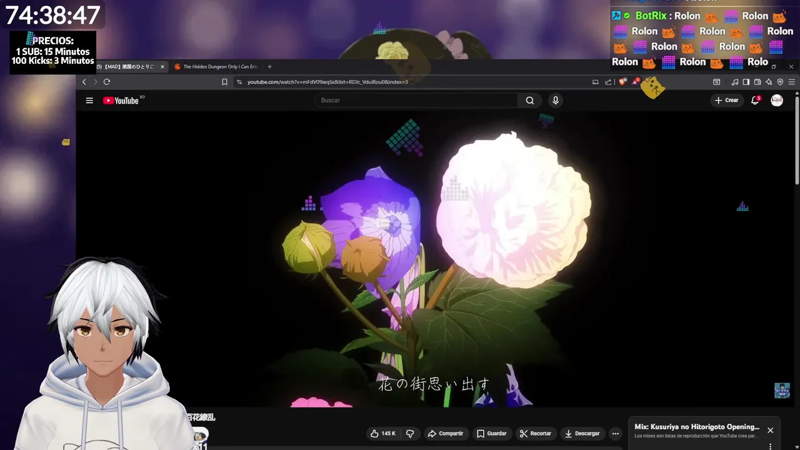
Task: Open the browser main hamburger menu
Action: 791,82
